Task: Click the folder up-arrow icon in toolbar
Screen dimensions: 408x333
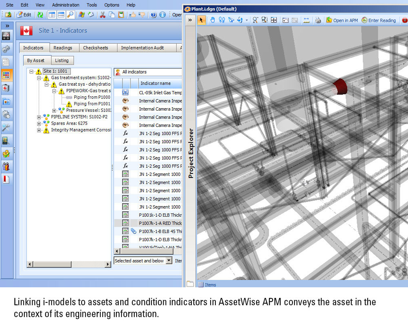Action: pos(8,15)
